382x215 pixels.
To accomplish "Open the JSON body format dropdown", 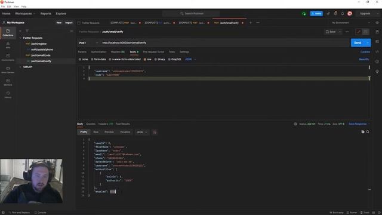I will [190, 59].
